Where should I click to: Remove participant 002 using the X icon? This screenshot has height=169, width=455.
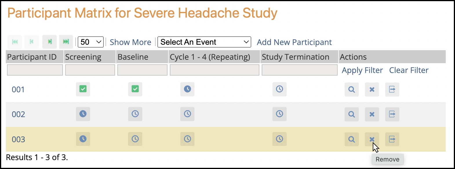click(372, 114)
